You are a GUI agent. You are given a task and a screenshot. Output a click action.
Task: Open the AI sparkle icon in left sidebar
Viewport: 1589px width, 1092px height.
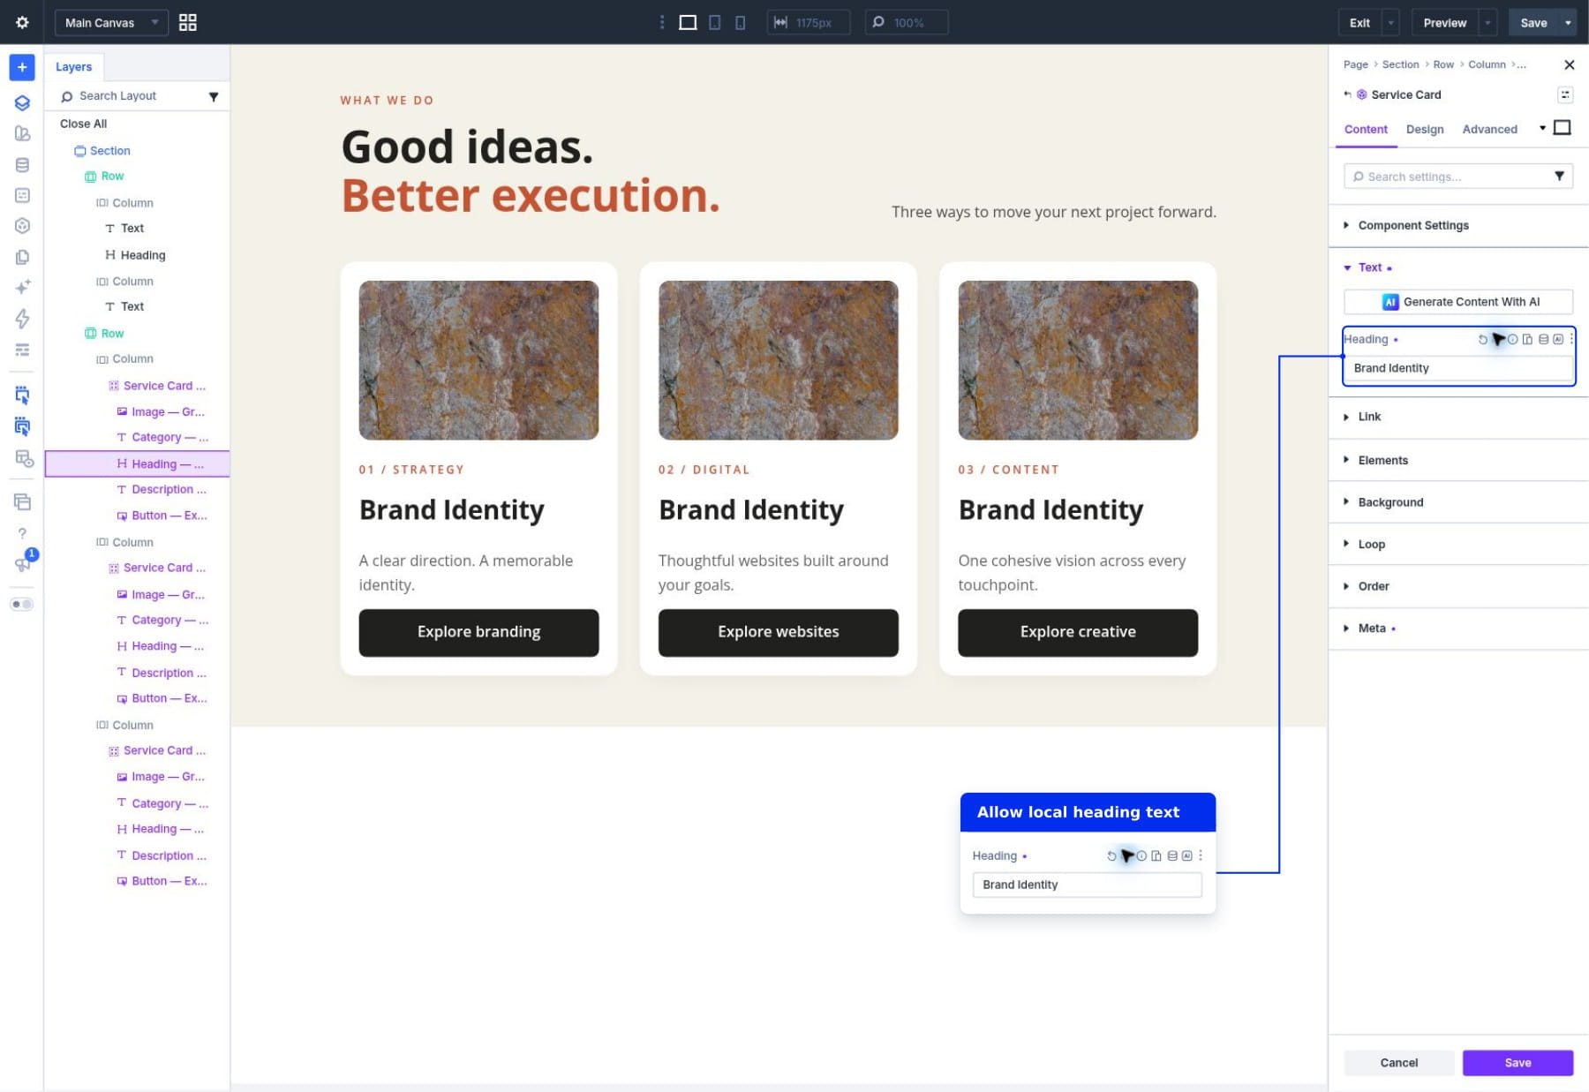(x=22, y=287)
